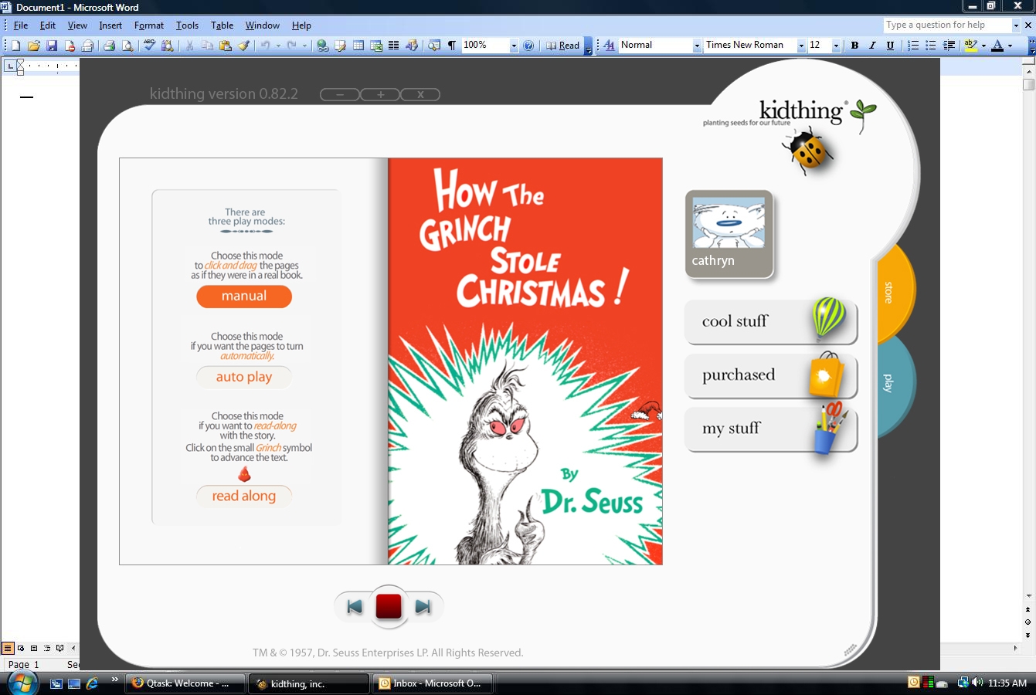
Task: Open the Insert menu
Action: pyautogui.click(x=110, y=25)
